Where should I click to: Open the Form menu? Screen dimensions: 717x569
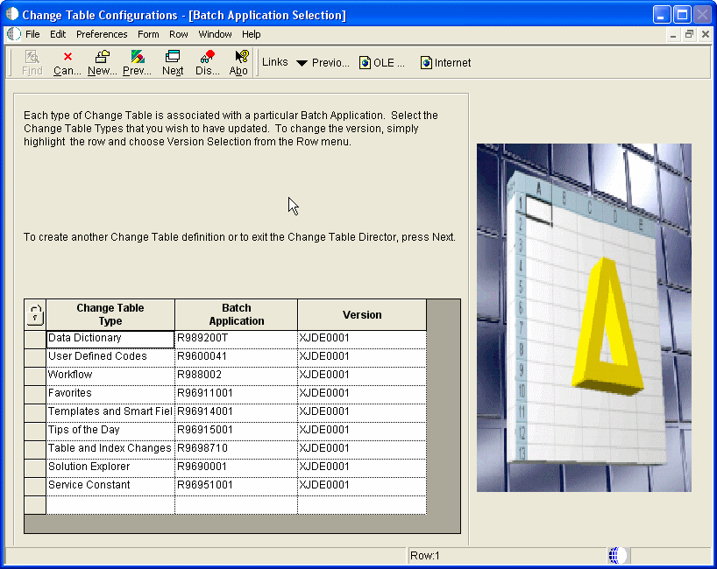click(x=148, y=34)
